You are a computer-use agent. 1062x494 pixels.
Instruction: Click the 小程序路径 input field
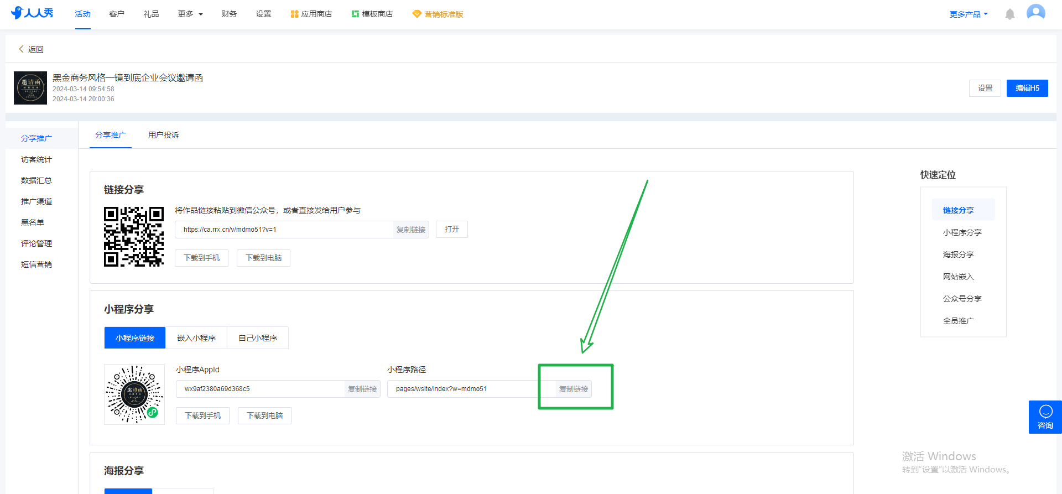pos(472,389)
